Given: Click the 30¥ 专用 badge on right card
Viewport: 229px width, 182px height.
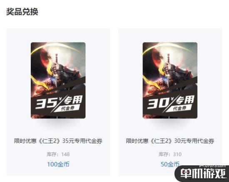Looking at the screenshot, I should click(171, 102).
